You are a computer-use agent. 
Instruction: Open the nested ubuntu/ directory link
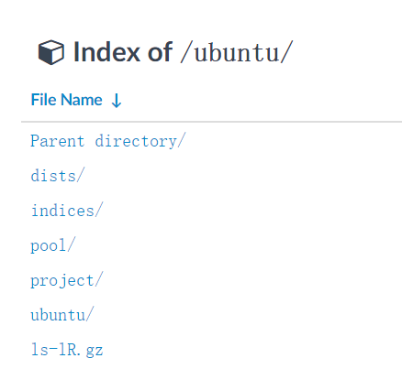[x=62, y=315]
